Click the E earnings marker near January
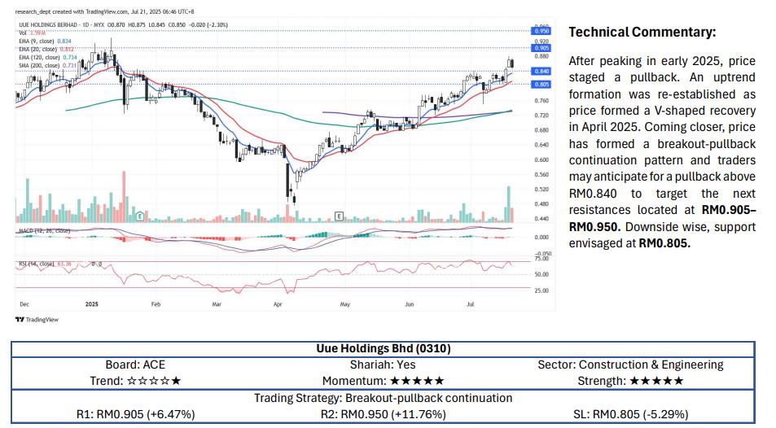Image resolution: width=776 pixels, height=428 pixels. (140, 216)
